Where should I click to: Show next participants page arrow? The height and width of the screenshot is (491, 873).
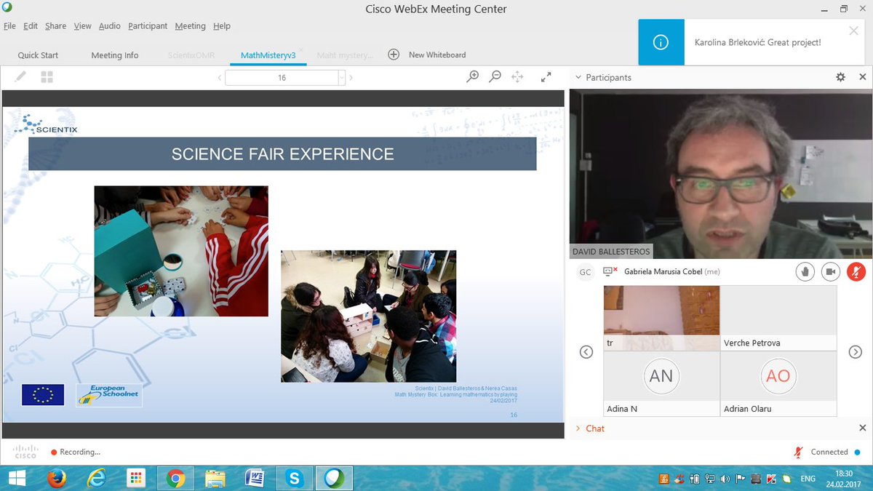[x=856, y=352]
